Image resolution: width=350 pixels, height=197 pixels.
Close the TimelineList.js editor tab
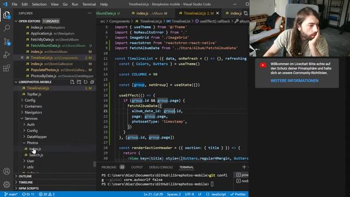coord(218,13)
